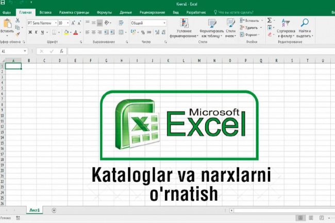
Task: Open Найти и выделить menu
Action: (x=305, y=28)
